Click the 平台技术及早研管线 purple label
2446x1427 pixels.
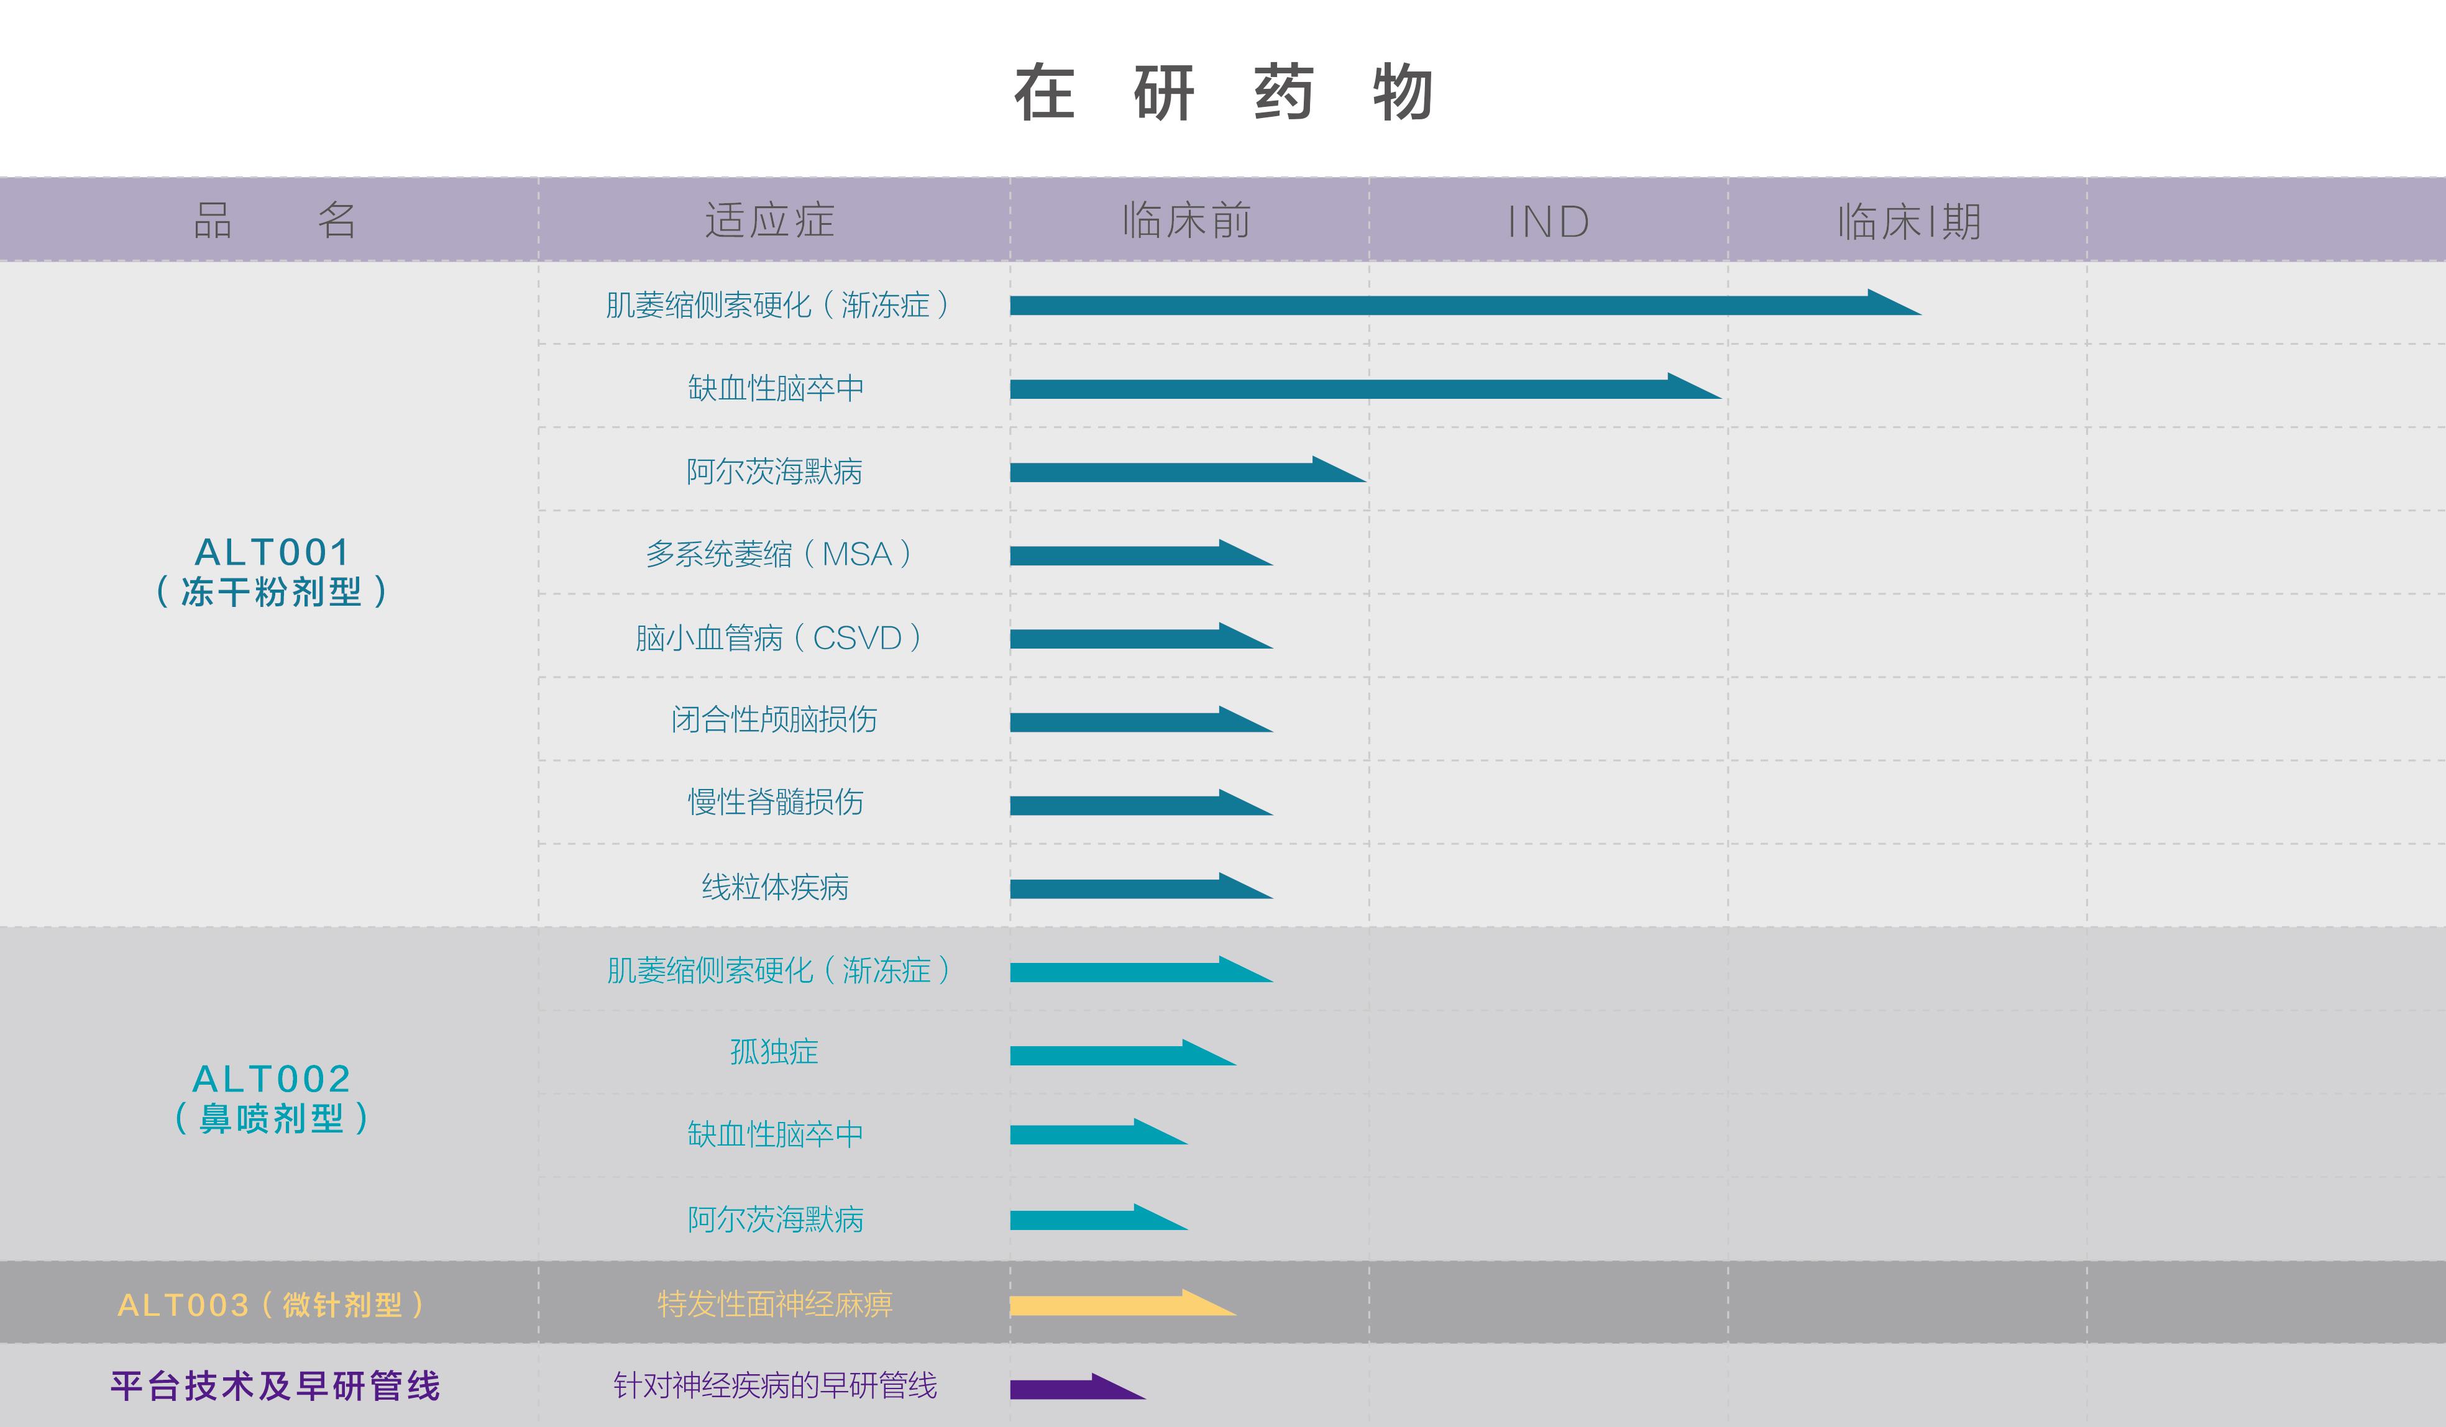(x=275, y=1385)
